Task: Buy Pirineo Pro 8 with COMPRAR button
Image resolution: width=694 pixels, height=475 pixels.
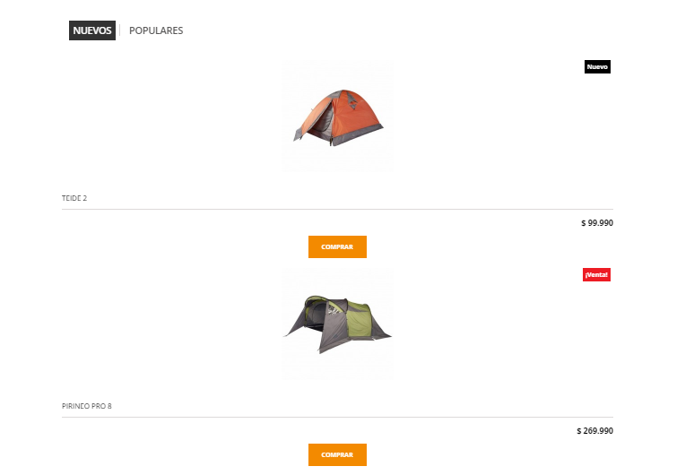Action: [337, 454]
